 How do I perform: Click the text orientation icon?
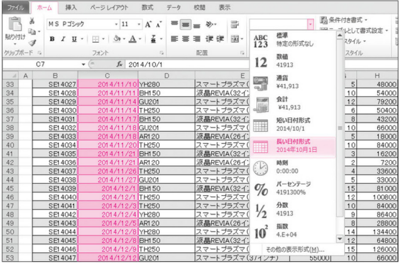coord(209,24)
